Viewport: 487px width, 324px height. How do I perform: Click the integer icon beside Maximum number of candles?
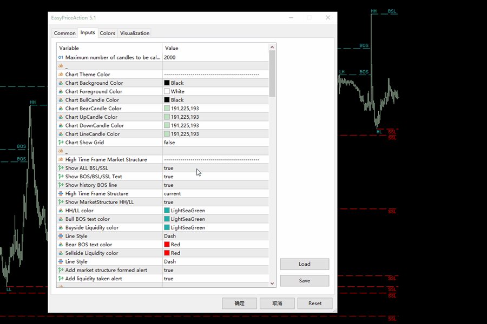pyautogui.click(x=61, y=57)
